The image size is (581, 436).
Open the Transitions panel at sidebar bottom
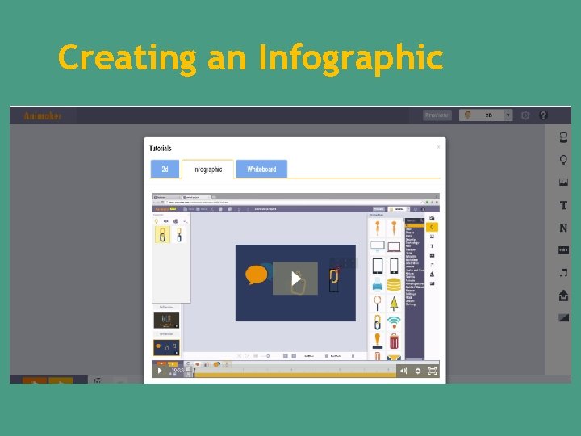[x=563, y=318]
